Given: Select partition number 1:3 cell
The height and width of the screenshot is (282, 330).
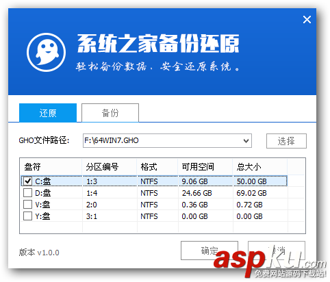Looking at the screenshot, I should (92, 181).
